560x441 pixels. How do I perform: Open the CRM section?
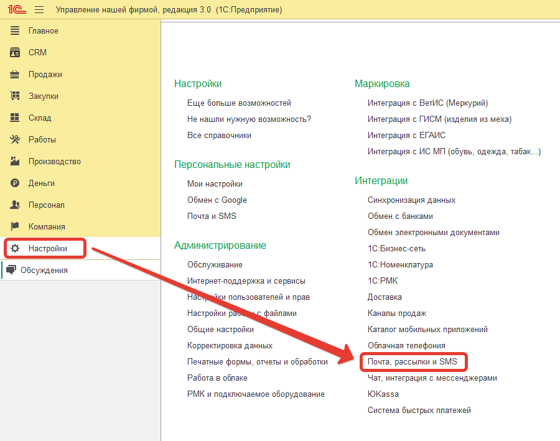(37, 52)
